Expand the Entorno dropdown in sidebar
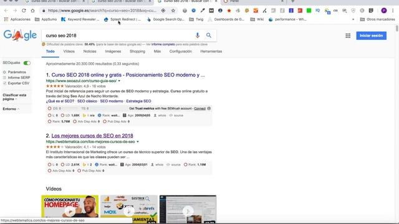399x224 pixels. point(11,109)
